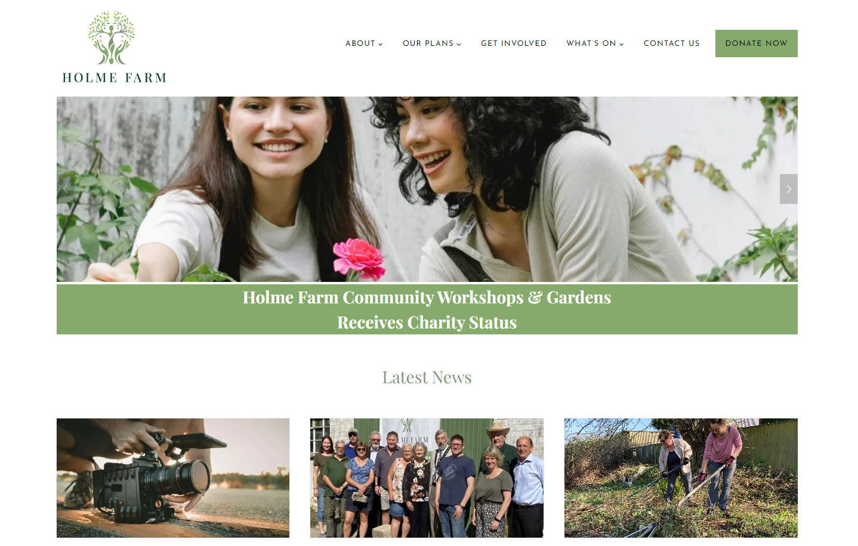This screenshot has width=858, height=546.
Task: Click the hero image of two women
Action: tap(427, 189)
